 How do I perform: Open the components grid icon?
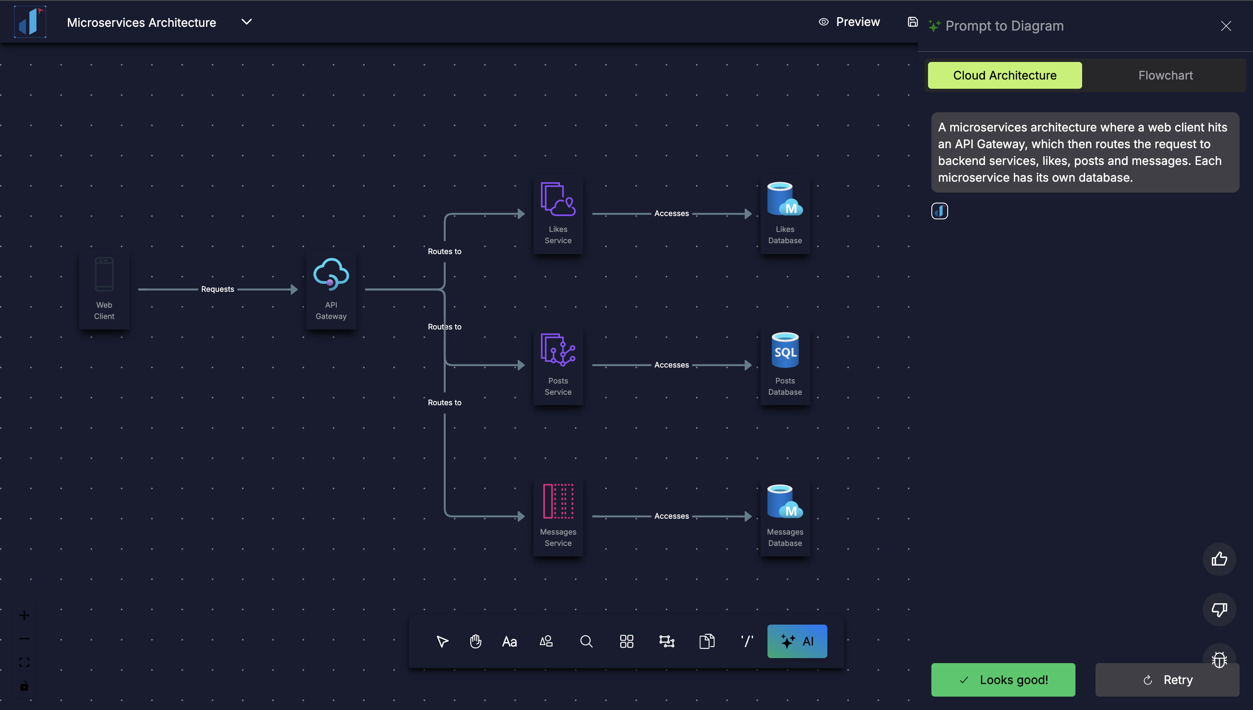click(x=626, y=641)
